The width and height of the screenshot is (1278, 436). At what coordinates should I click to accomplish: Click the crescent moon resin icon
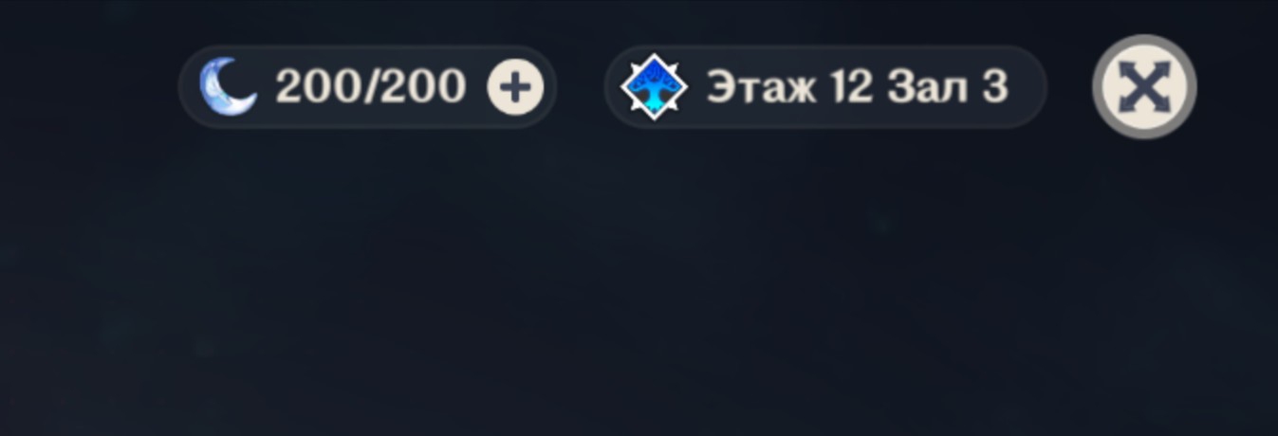228,86
